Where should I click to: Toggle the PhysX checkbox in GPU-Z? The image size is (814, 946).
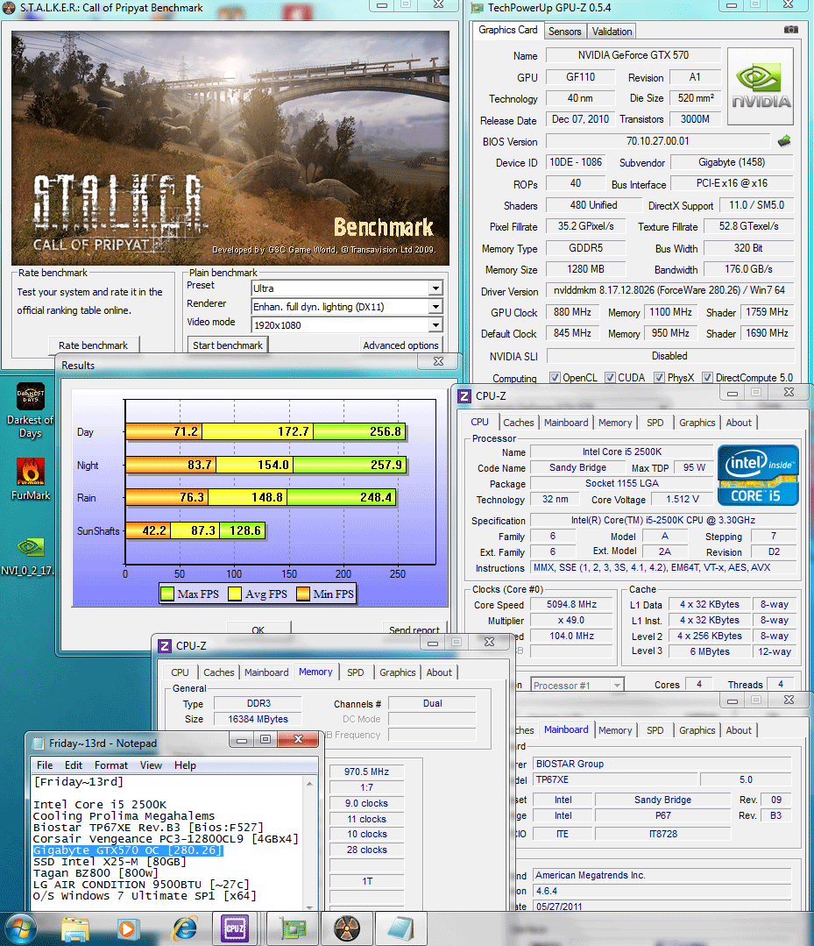pyautogui.click(x=659, y=378)
